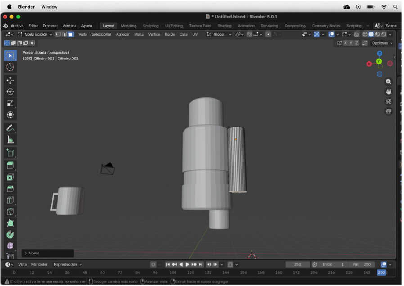The height and width of the screenshot is (286, 404).
Task: Click the Fin end frame field
Action: pyautogui.click(x=362, y=264)
